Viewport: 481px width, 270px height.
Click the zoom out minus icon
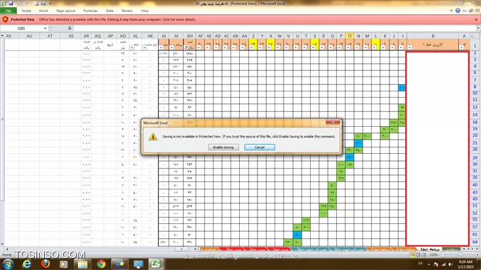(443, 254)
